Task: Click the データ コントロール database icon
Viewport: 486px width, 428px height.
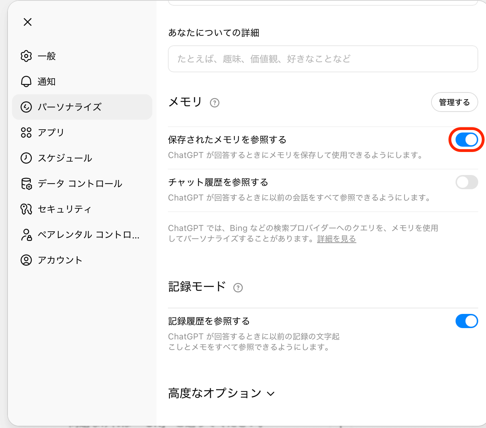Action: (26, 184)
